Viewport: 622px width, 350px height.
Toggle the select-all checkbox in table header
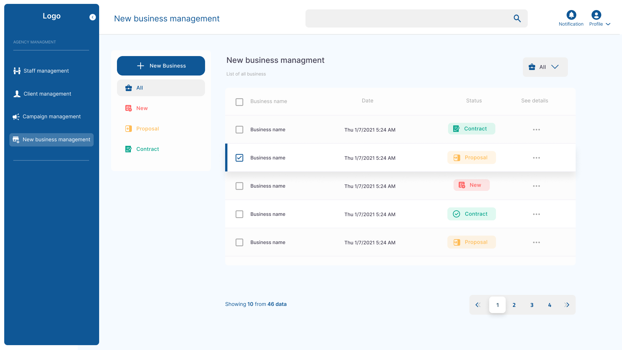[x=239, y=102]
